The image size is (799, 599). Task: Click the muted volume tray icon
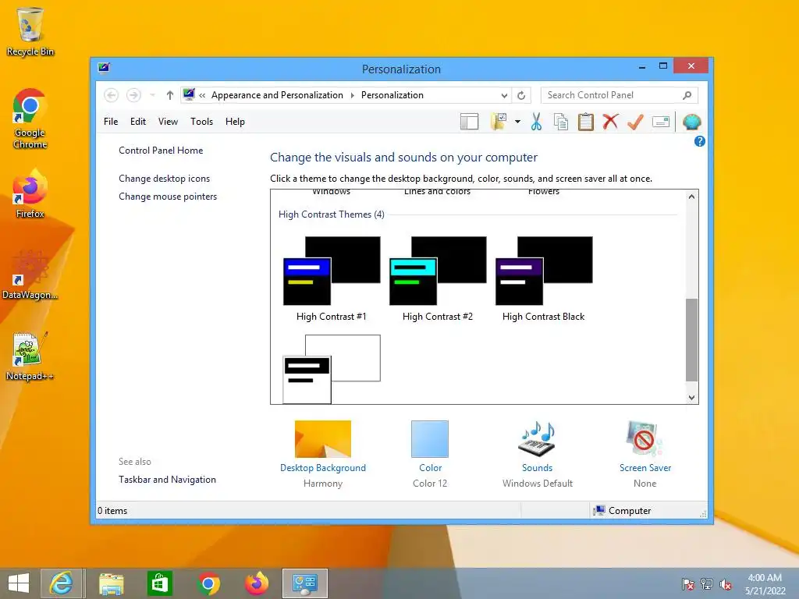726,584
